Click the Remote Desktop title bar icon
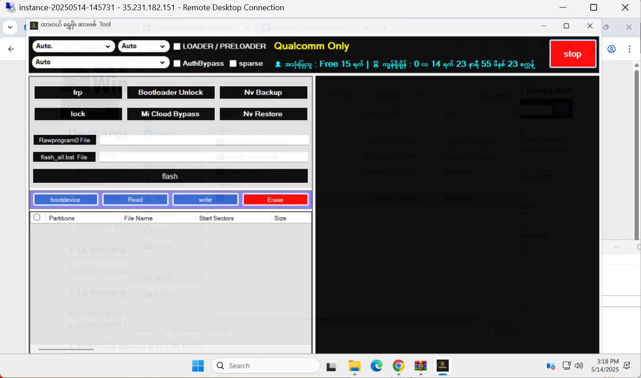Screen dimensions: 641x378 pyautogui.click(x=10, y=8)
